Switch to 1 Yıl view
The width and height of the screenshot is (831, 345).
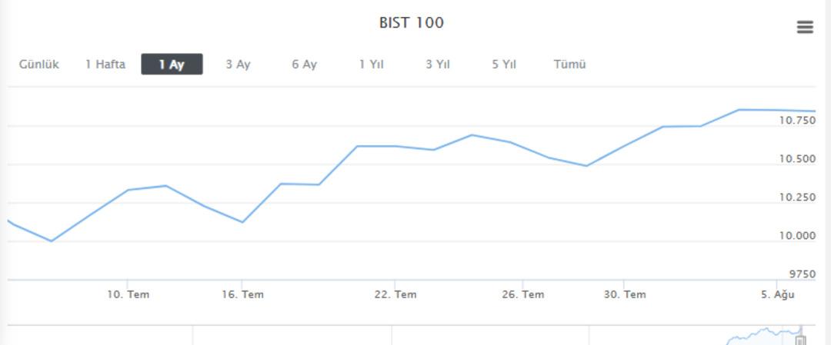tap(371, 65)
